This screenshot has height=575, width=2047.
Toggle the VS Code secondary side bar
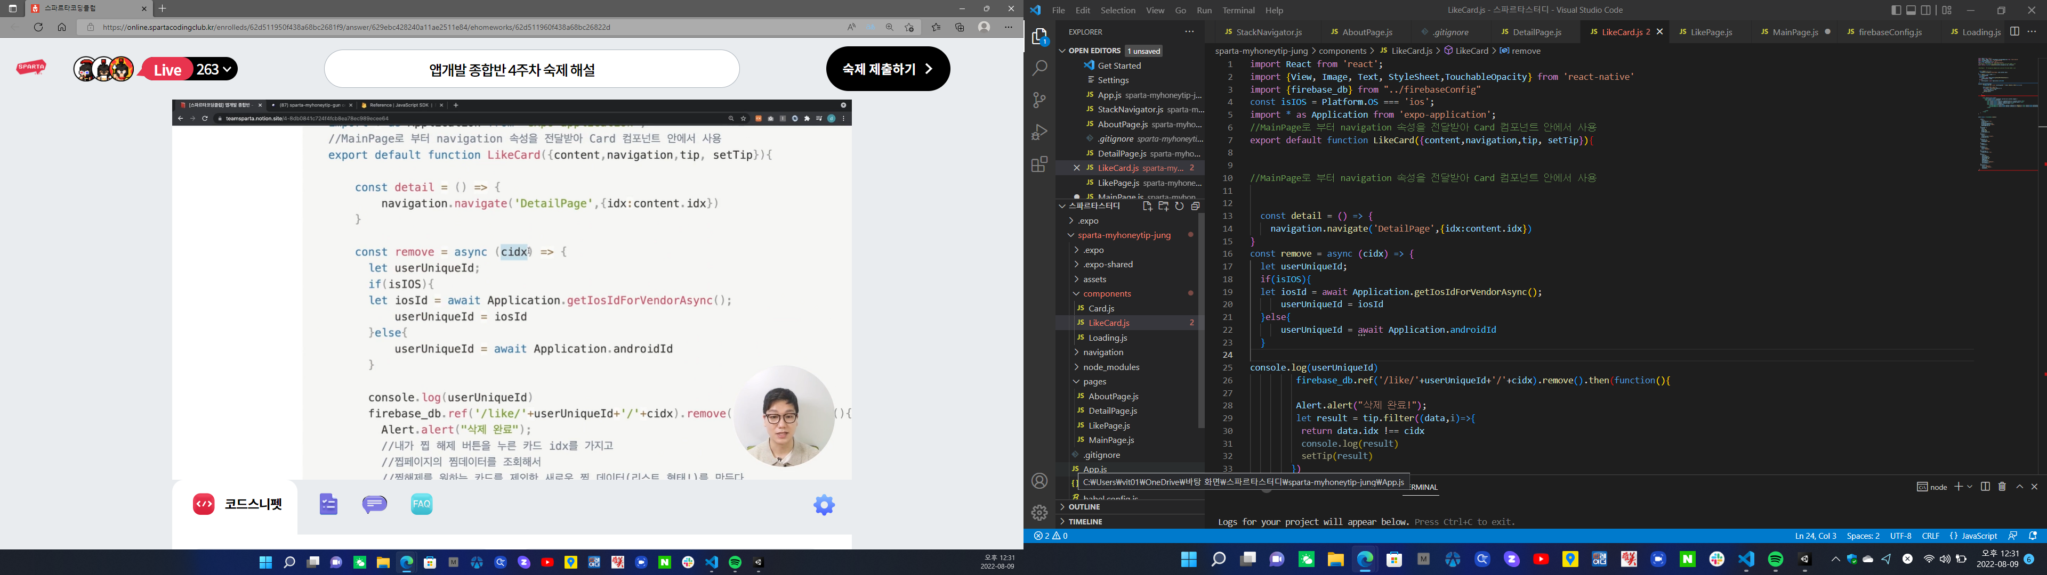click(1925, 10)
